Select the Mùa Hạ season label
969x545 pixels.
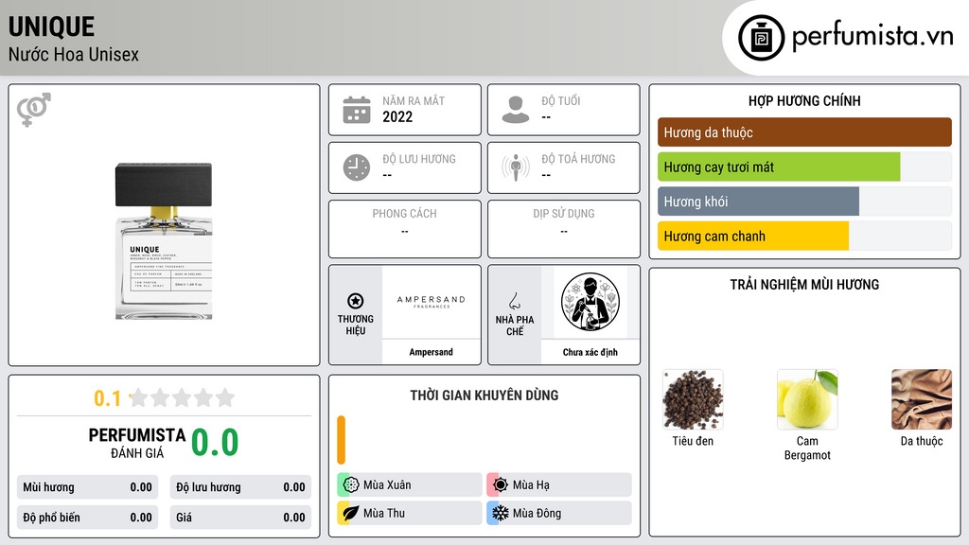tap(531, 485)
